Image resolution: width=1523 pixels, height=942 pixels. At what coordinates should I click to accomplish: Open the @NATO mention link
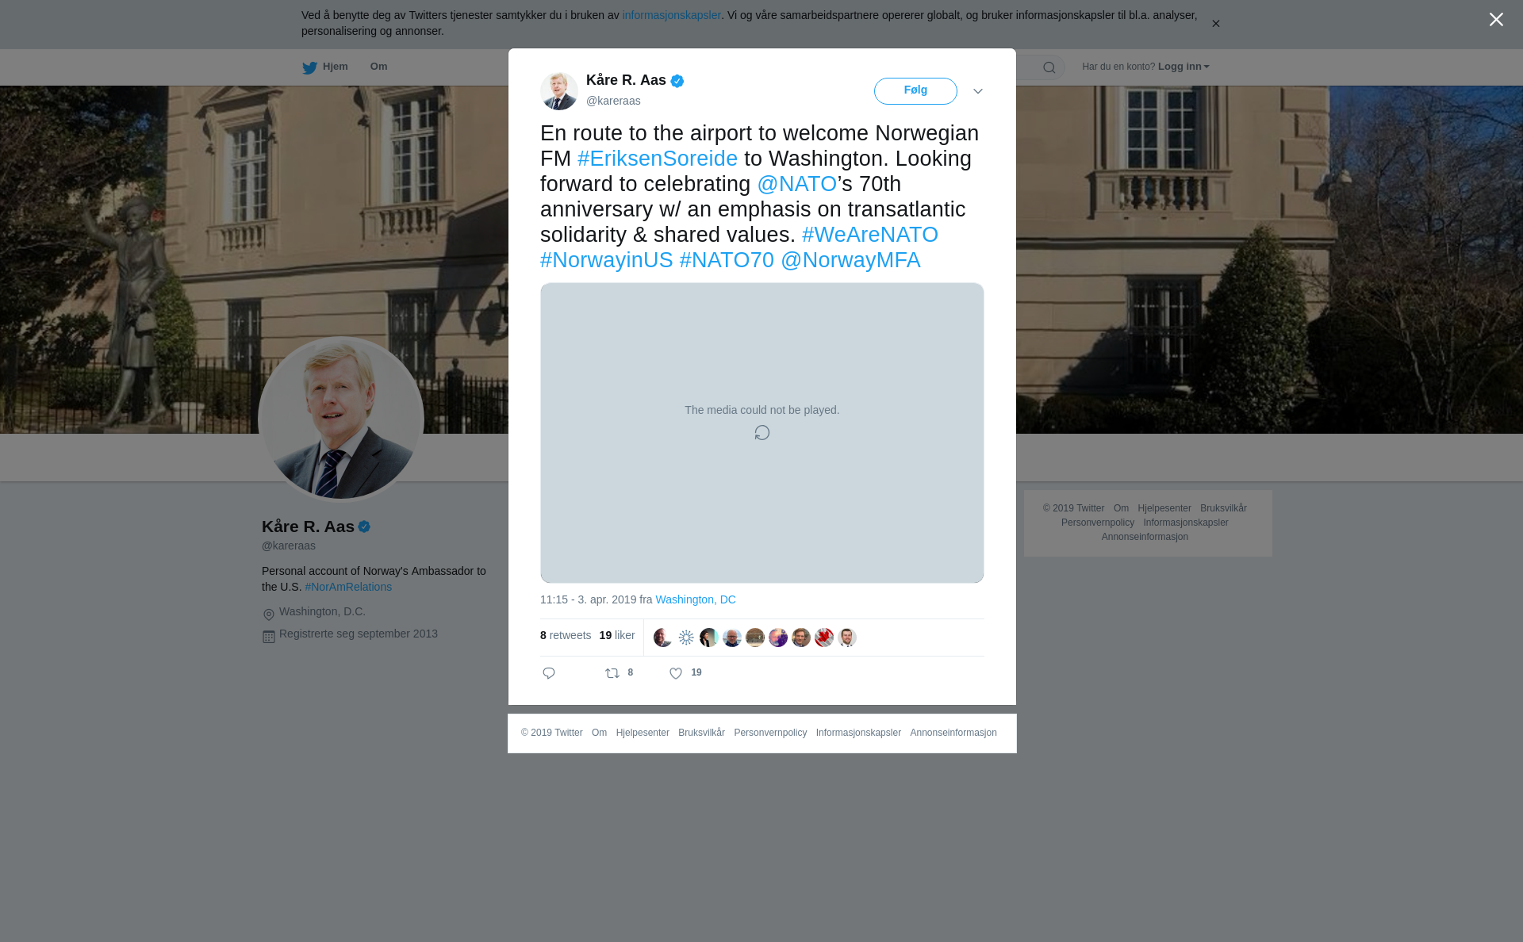(x=797, y=184)
